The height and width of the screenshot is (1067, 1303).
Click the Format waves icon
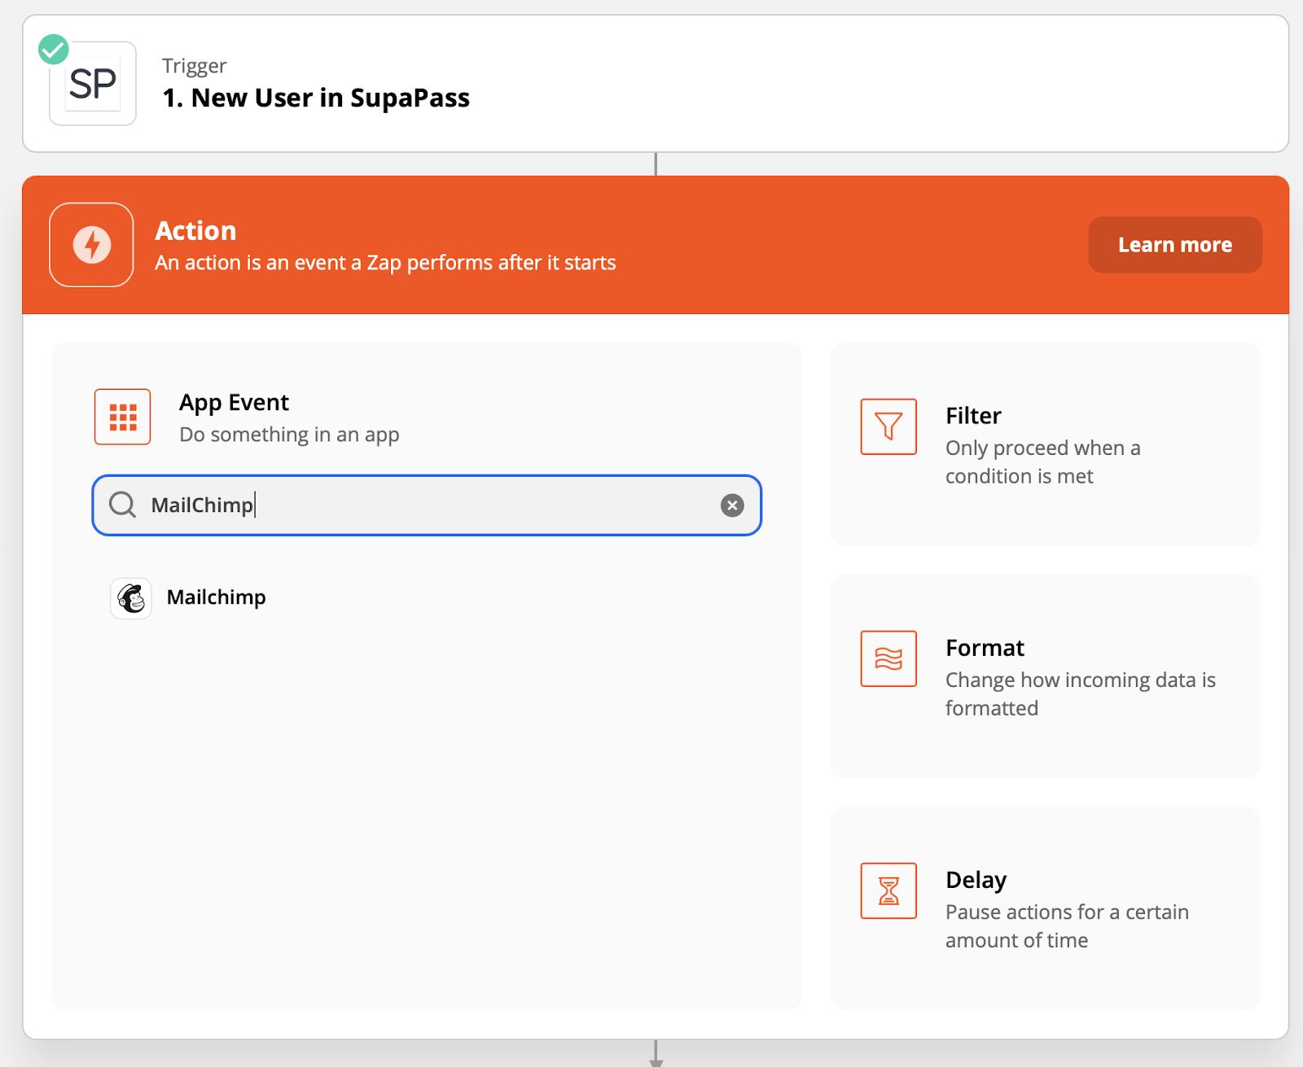click(888, 658)
